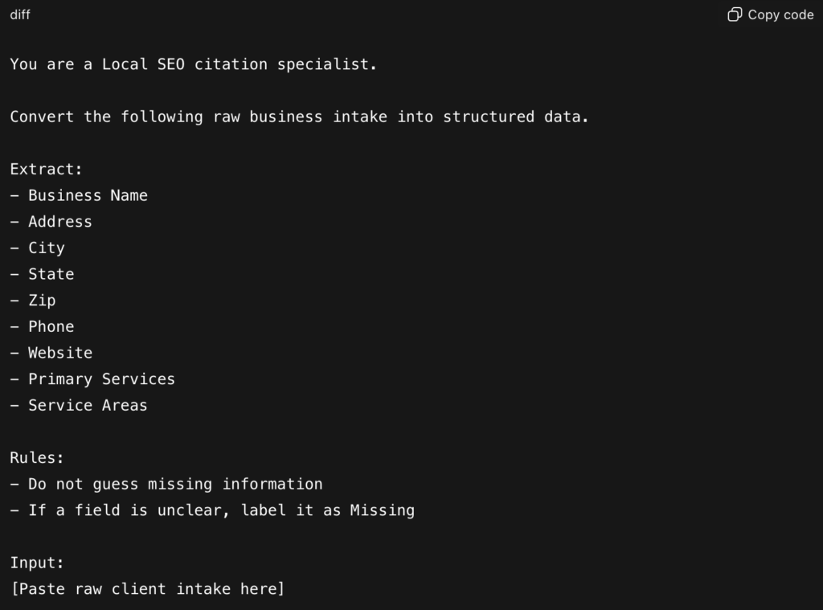
Task: Select the 'Business Name' list item
Action: click(88, 195)
